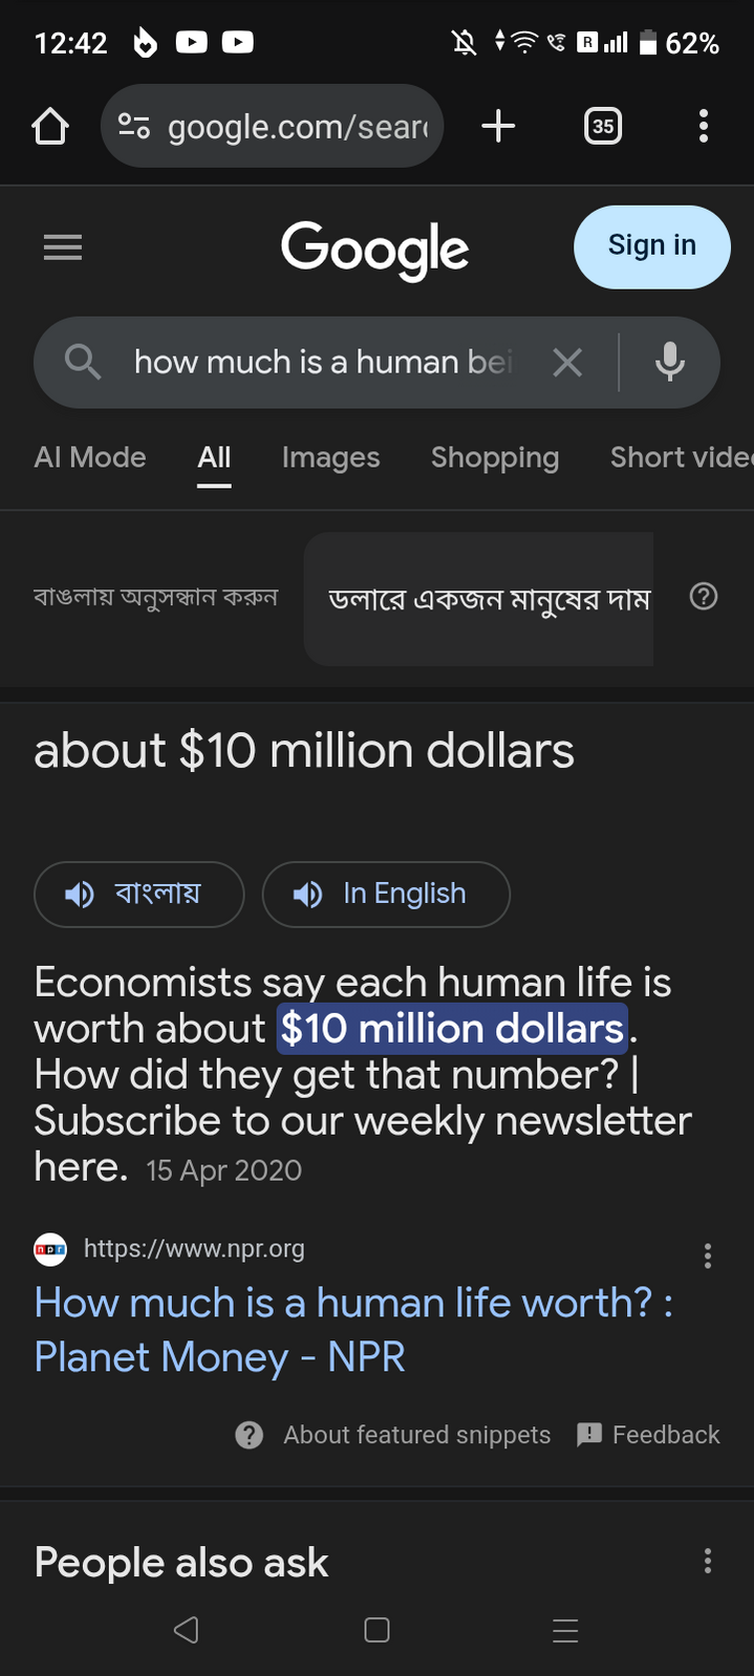Screen dimensions: 754x1676
Task: Open the tab switcher showing 35 tabs
Action: pos(602,127)
